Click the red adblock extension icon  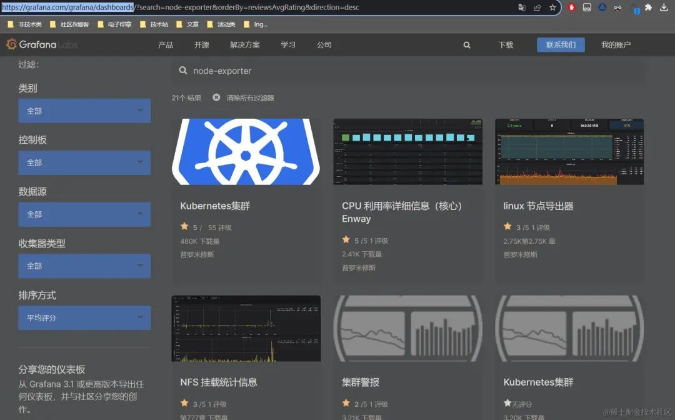(x=571, y=7)
